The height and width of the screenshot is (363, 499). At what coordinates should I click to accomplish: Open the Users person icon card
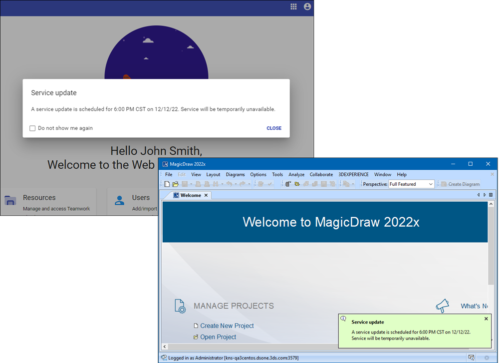click(x=119, y=200)
